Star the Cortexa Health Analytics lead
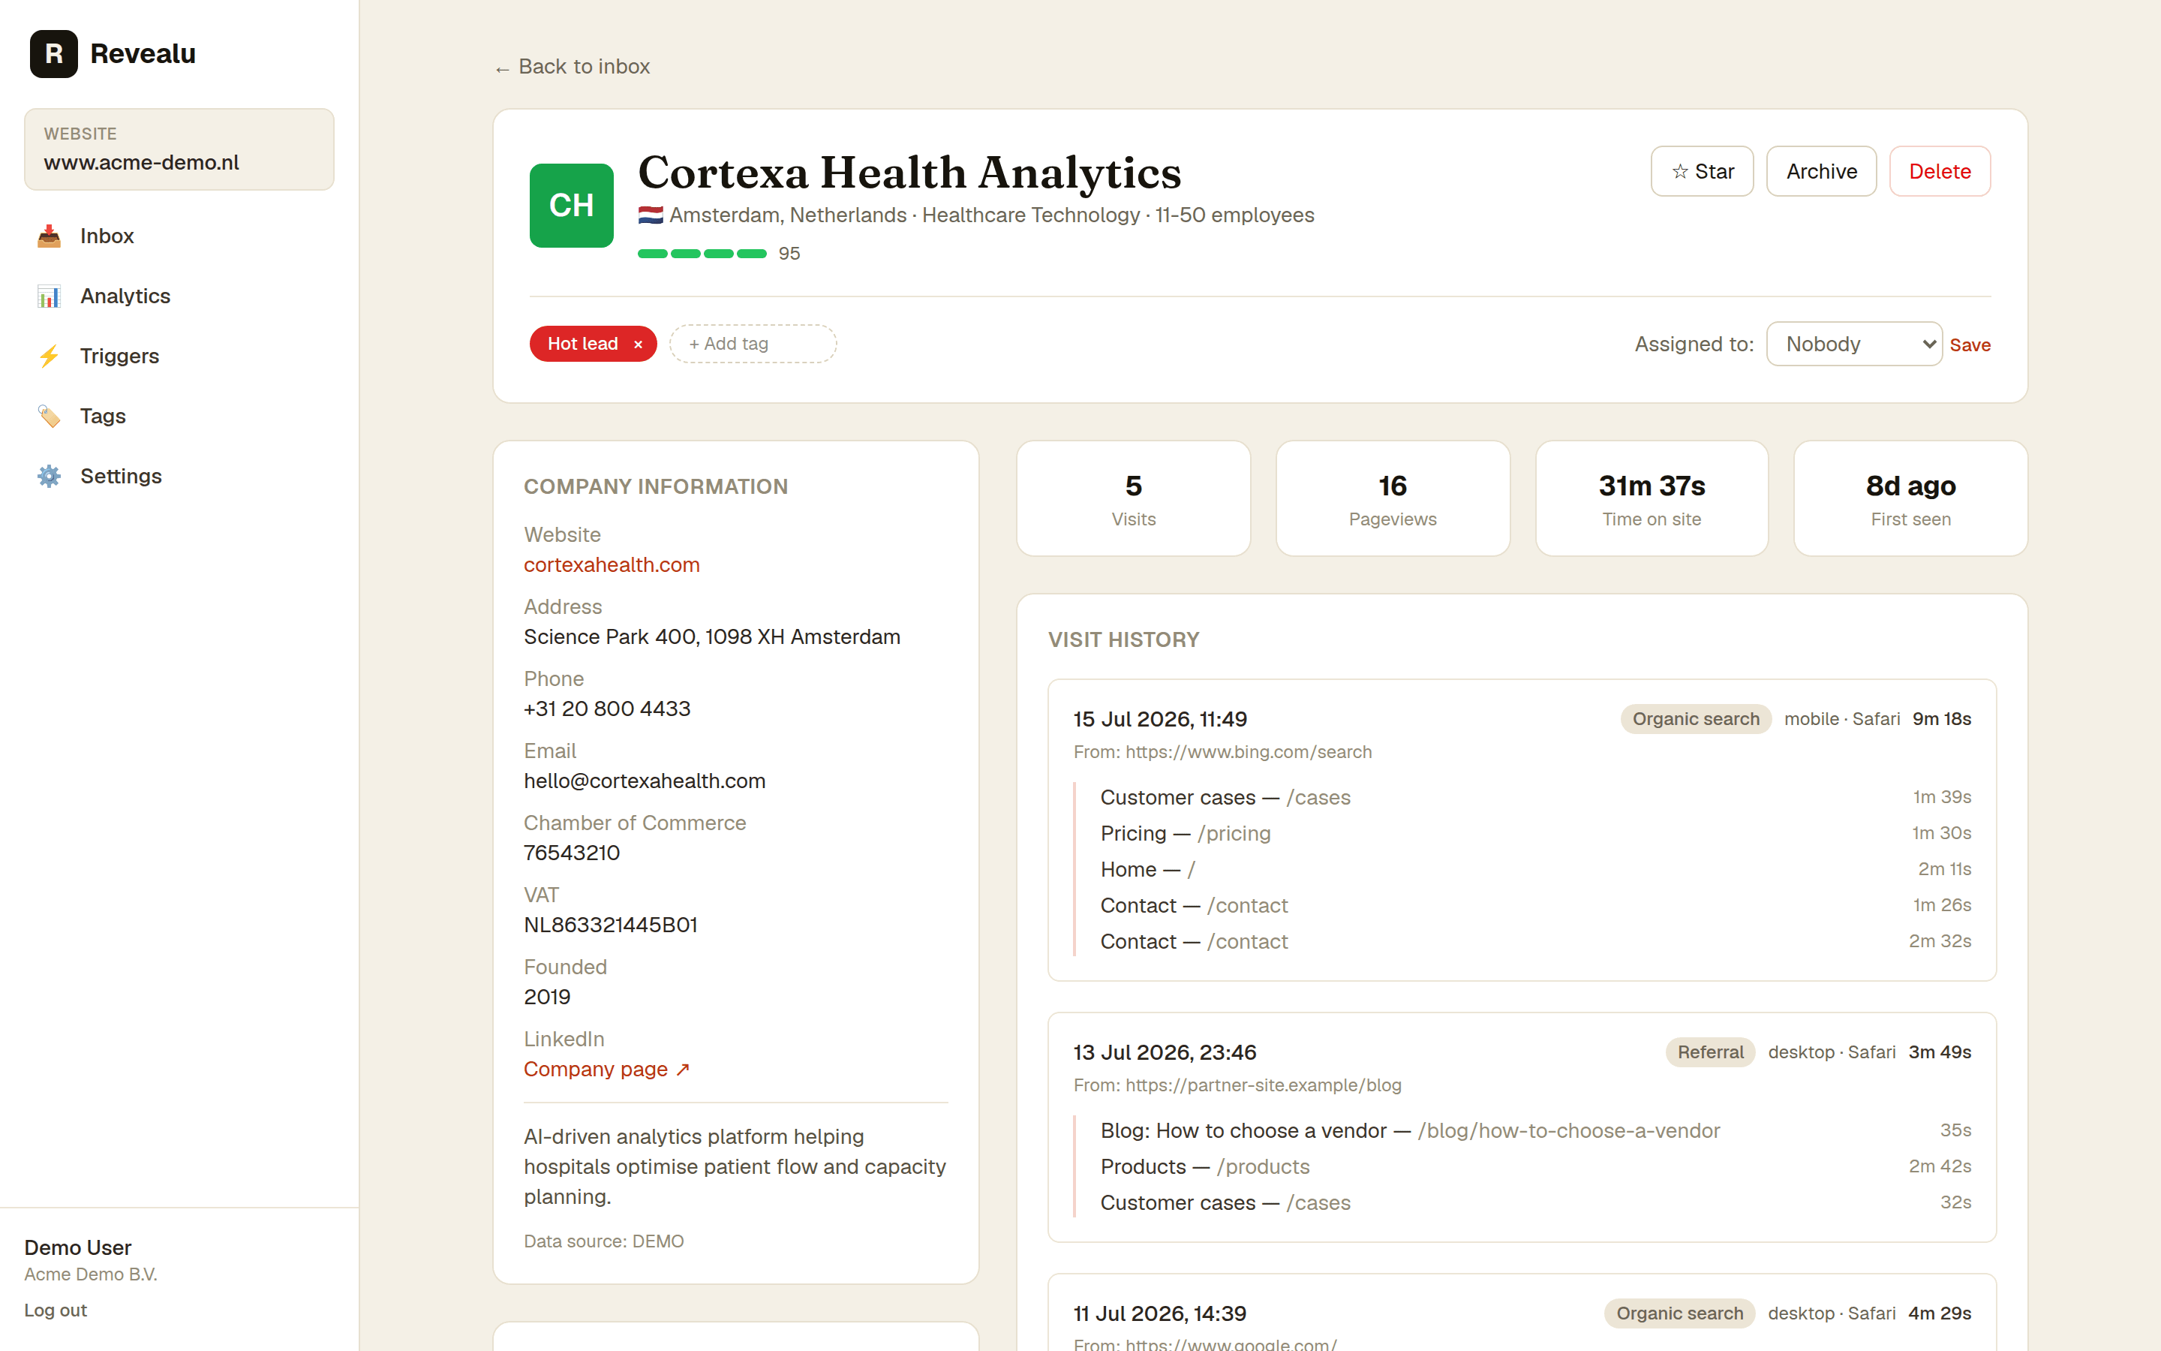2161x1351 pixels. click(1702, 172)
